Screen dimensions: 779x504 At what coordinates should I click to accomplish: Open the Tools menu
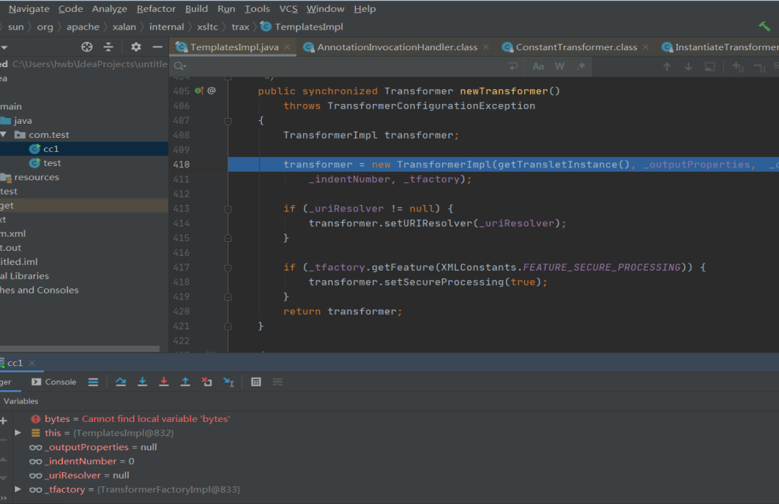(257, 9)
